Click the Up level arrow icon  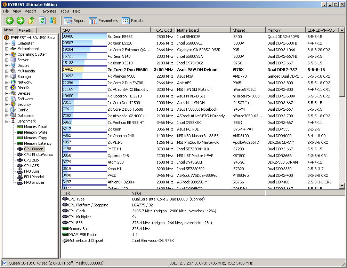coord(31,21)
